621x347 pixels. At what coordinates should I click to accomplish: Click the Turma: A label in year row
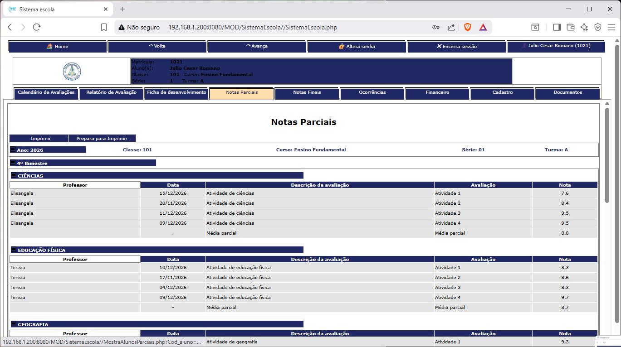pyautogui.click(x=556, y=149)
